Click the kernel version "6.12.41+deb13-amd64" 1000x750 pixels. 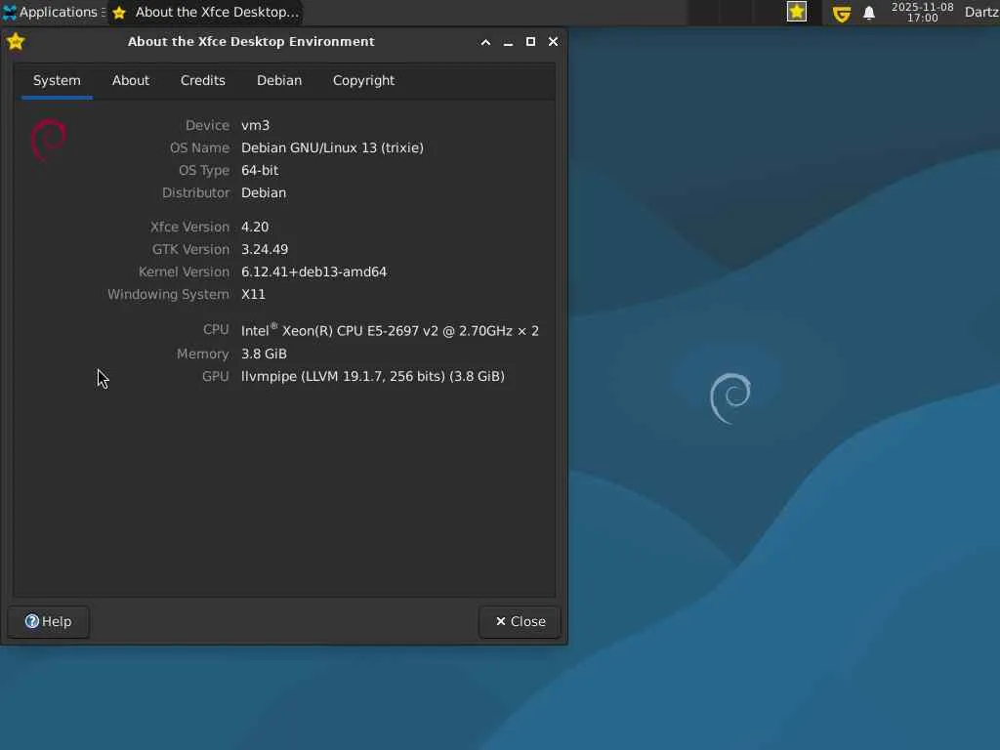click(313, 271)
